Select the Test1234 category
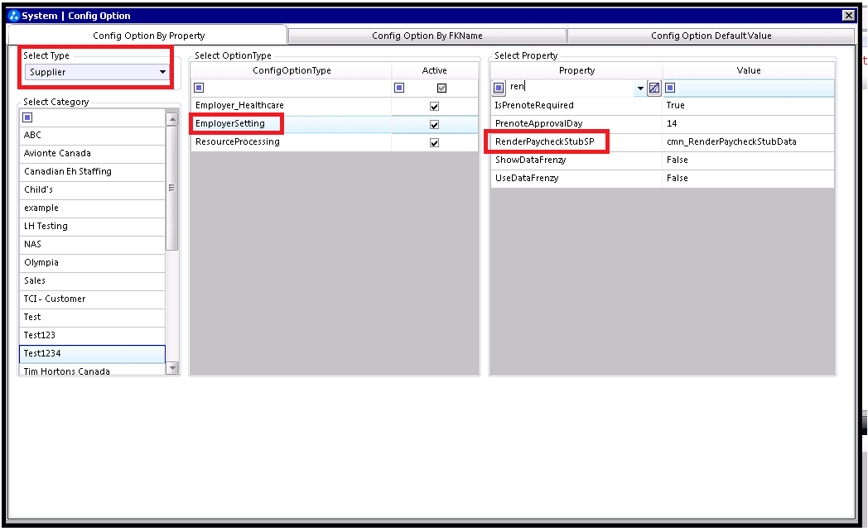 click(x=93, y=353)
